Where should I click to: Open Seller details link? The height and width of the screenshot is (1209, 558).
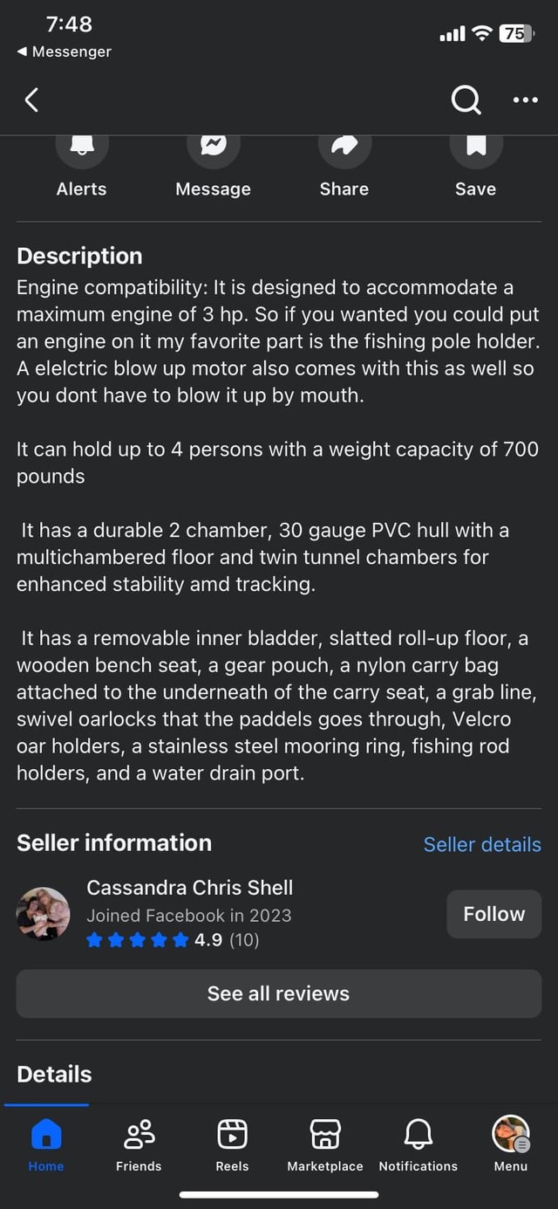(482, 844)
